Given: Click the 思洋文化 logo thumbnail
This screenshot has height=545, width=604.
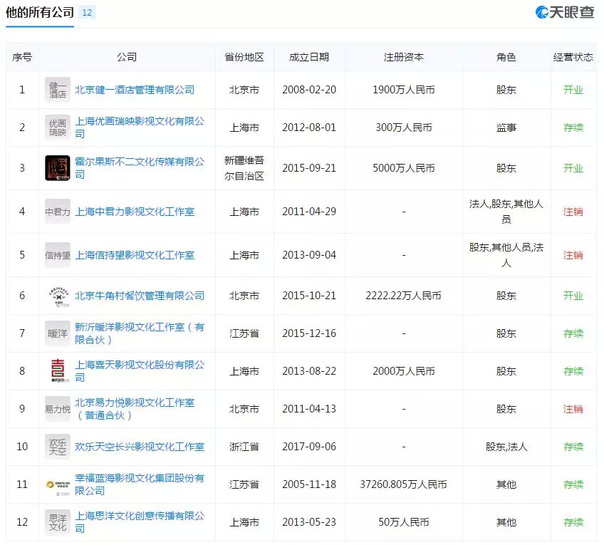Looking at the screenshot, I should 58,522.
